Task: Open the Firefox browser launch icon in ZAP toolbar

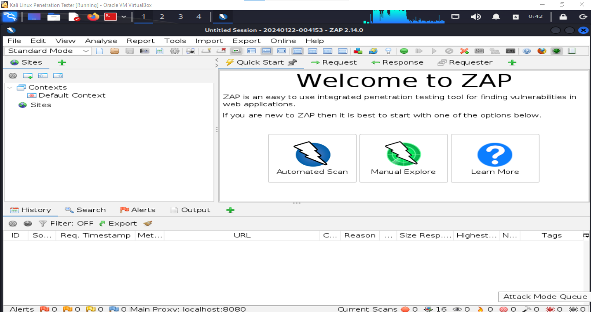Action: click(x=542, y=51)
